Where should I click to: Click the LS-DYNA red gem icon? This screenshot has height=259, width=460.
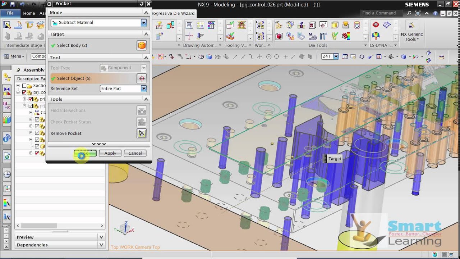point(376,25)
